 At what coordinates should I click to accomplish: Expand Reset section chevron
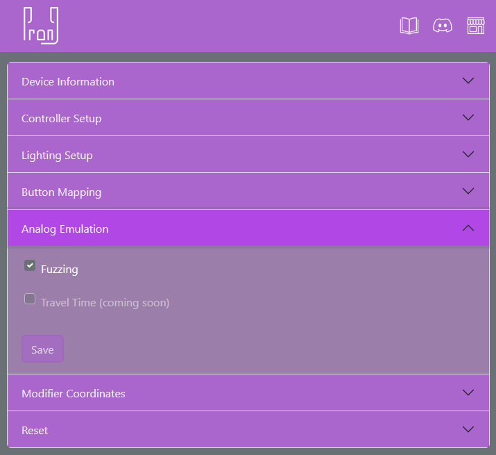[x=468, y=429]
